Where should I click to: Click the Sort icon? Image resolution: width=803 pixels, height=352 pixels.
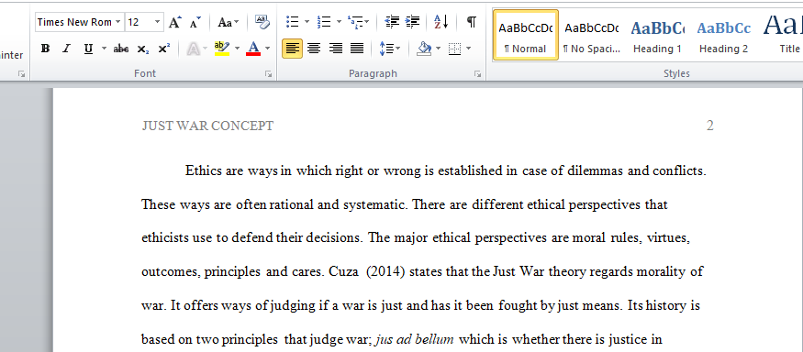(441, 21)
